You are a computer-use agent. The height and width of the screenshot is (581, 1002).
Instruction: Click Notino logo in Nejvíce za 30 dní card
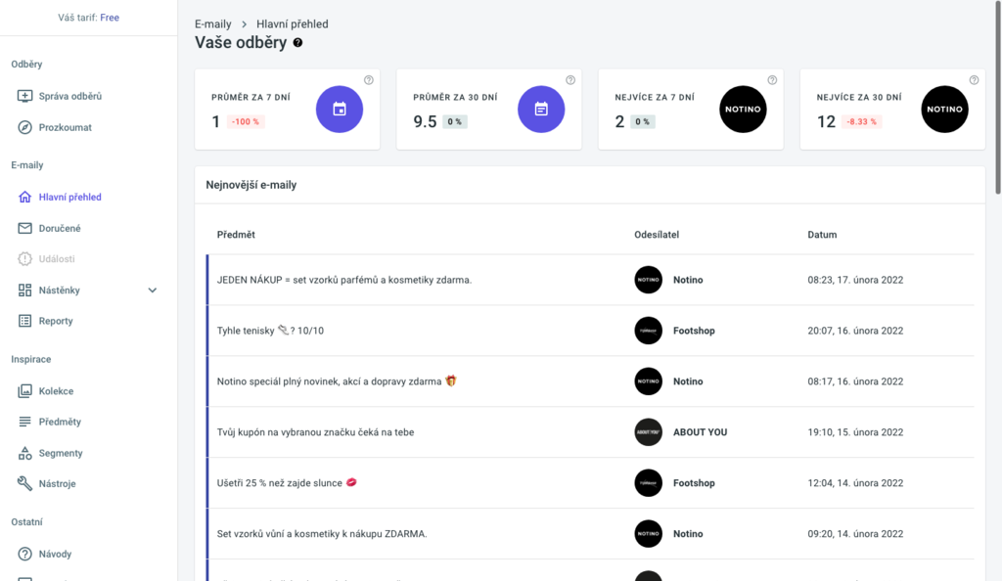point(944,110)
